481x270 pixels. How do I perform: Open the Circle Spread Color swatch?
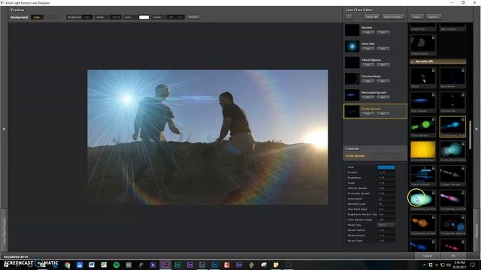(386, 167)
